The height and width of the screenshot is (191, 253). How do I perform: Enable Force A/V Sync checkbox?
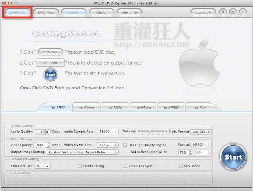coord(125,166)
